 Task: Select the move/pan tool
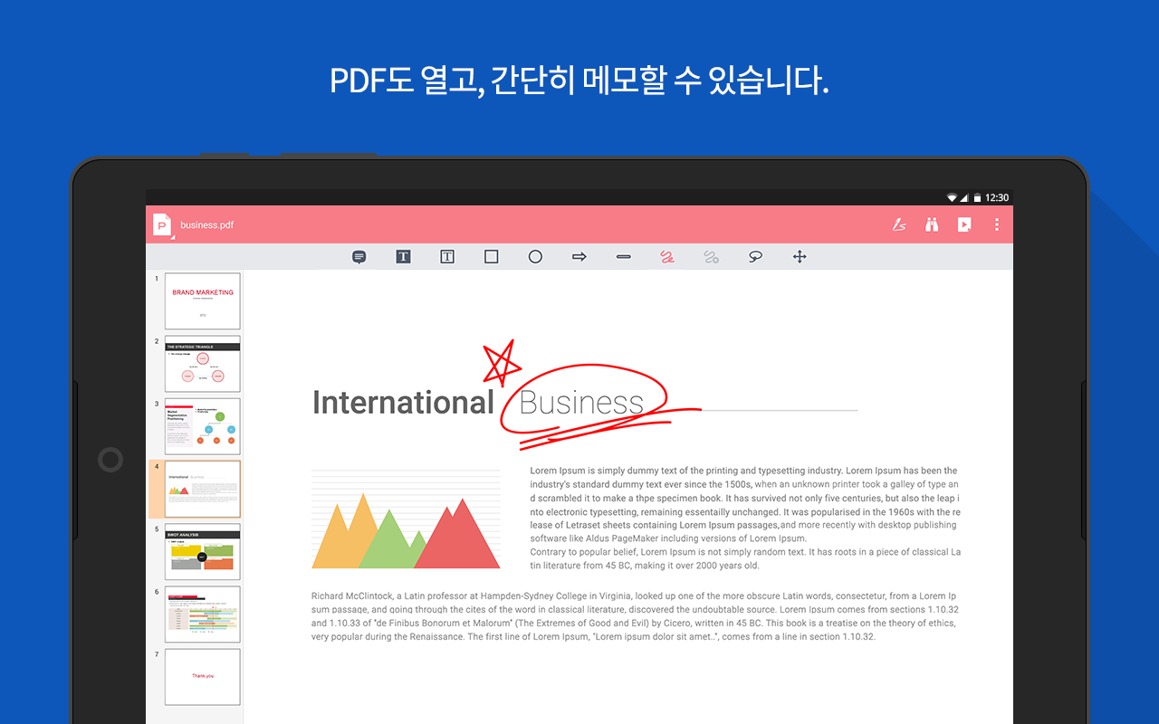tap(800, 257)
